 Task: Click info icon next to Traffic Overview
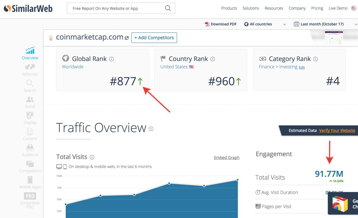click(x=151, y=129)
